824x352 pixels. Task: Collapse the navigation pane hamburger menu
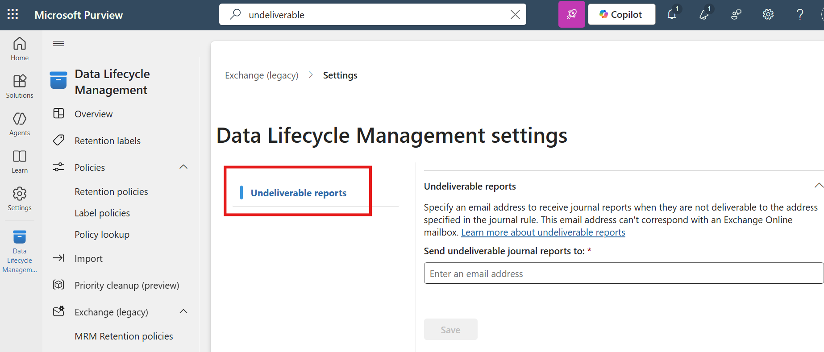pos(58,43)
